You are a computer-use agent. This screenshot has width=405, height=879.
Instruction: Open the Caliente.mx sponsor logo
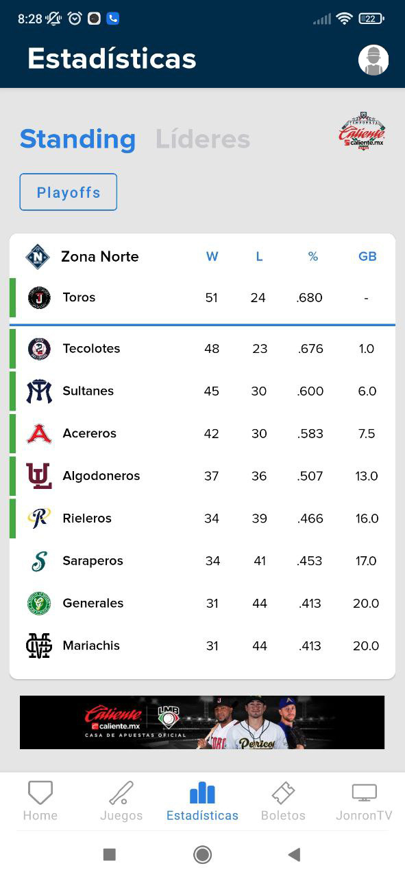[362, 132]
